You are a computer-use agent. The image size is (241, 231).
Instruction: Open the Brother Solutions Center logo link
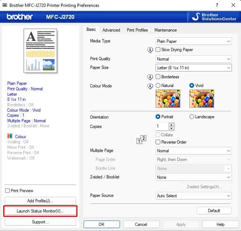pyautogui.click(x=214, y=17)
